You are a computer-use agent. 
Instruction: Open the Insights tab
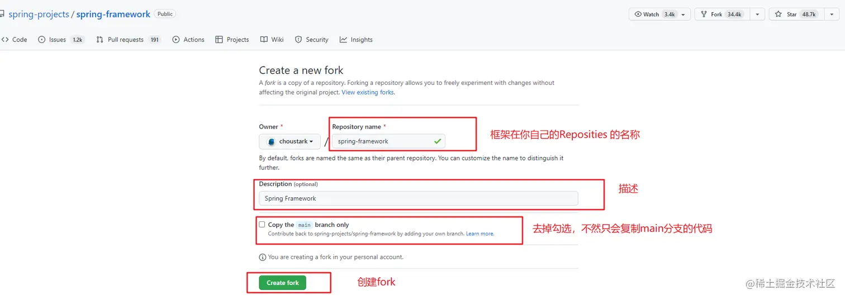356,40
